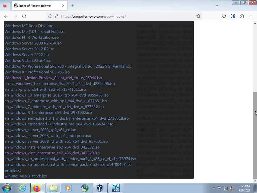Open Windows Server 2008 R2 x64.iso
This screenshot has height=193, width=257.
coord(33,43)
